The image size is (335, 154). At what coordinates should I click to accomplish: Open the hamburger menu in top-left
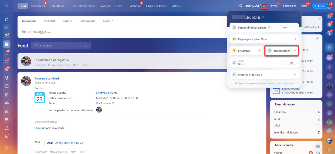tap(7, 6)
